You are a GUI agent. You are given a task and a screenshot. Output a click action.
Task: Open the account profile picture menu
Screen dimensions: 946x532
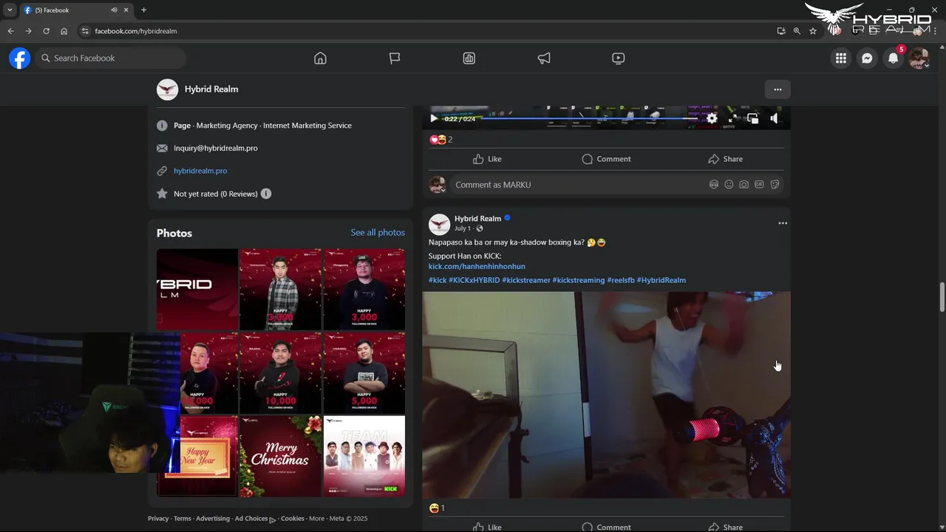919,58
